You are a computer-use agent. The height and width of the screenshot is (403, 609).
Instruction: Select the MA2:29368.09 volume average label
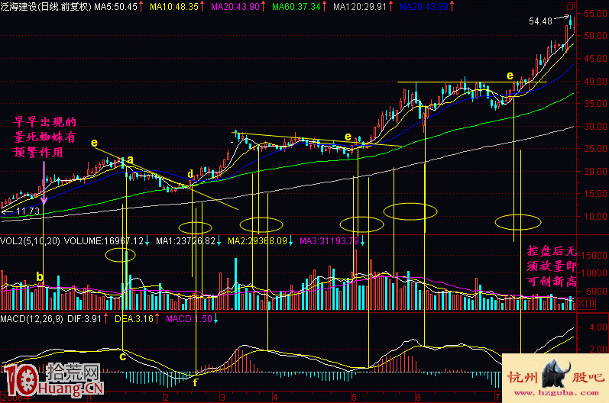[x=258, y=241]
